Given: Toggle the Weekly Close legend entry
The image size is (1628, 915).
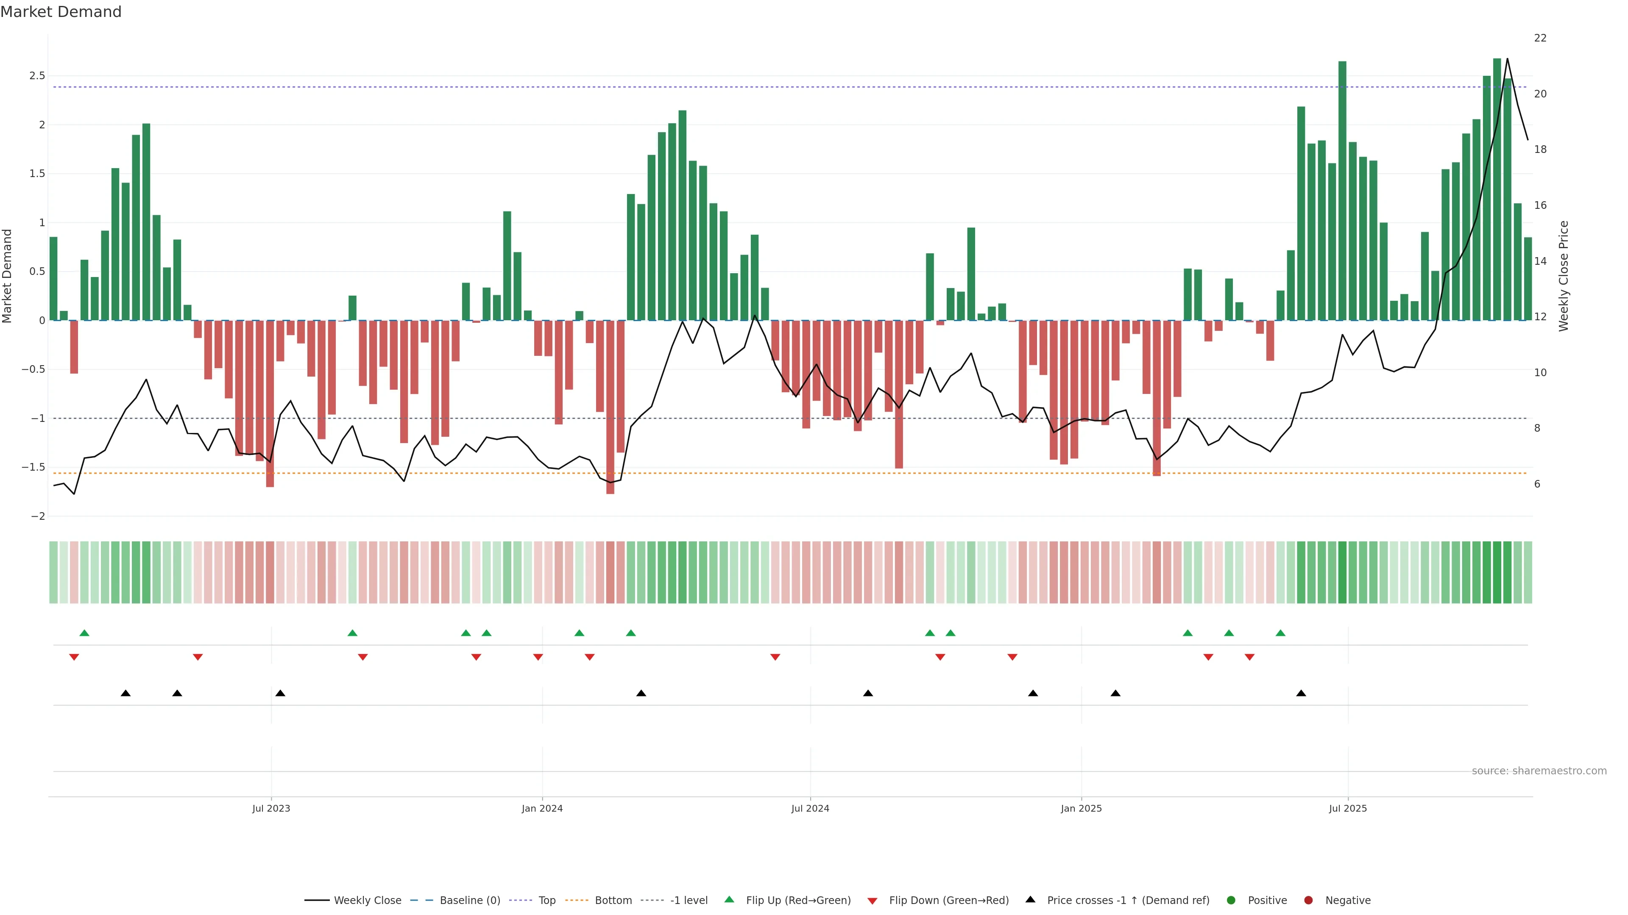Looking at the screenshot, I should click(x=367, y=901).
